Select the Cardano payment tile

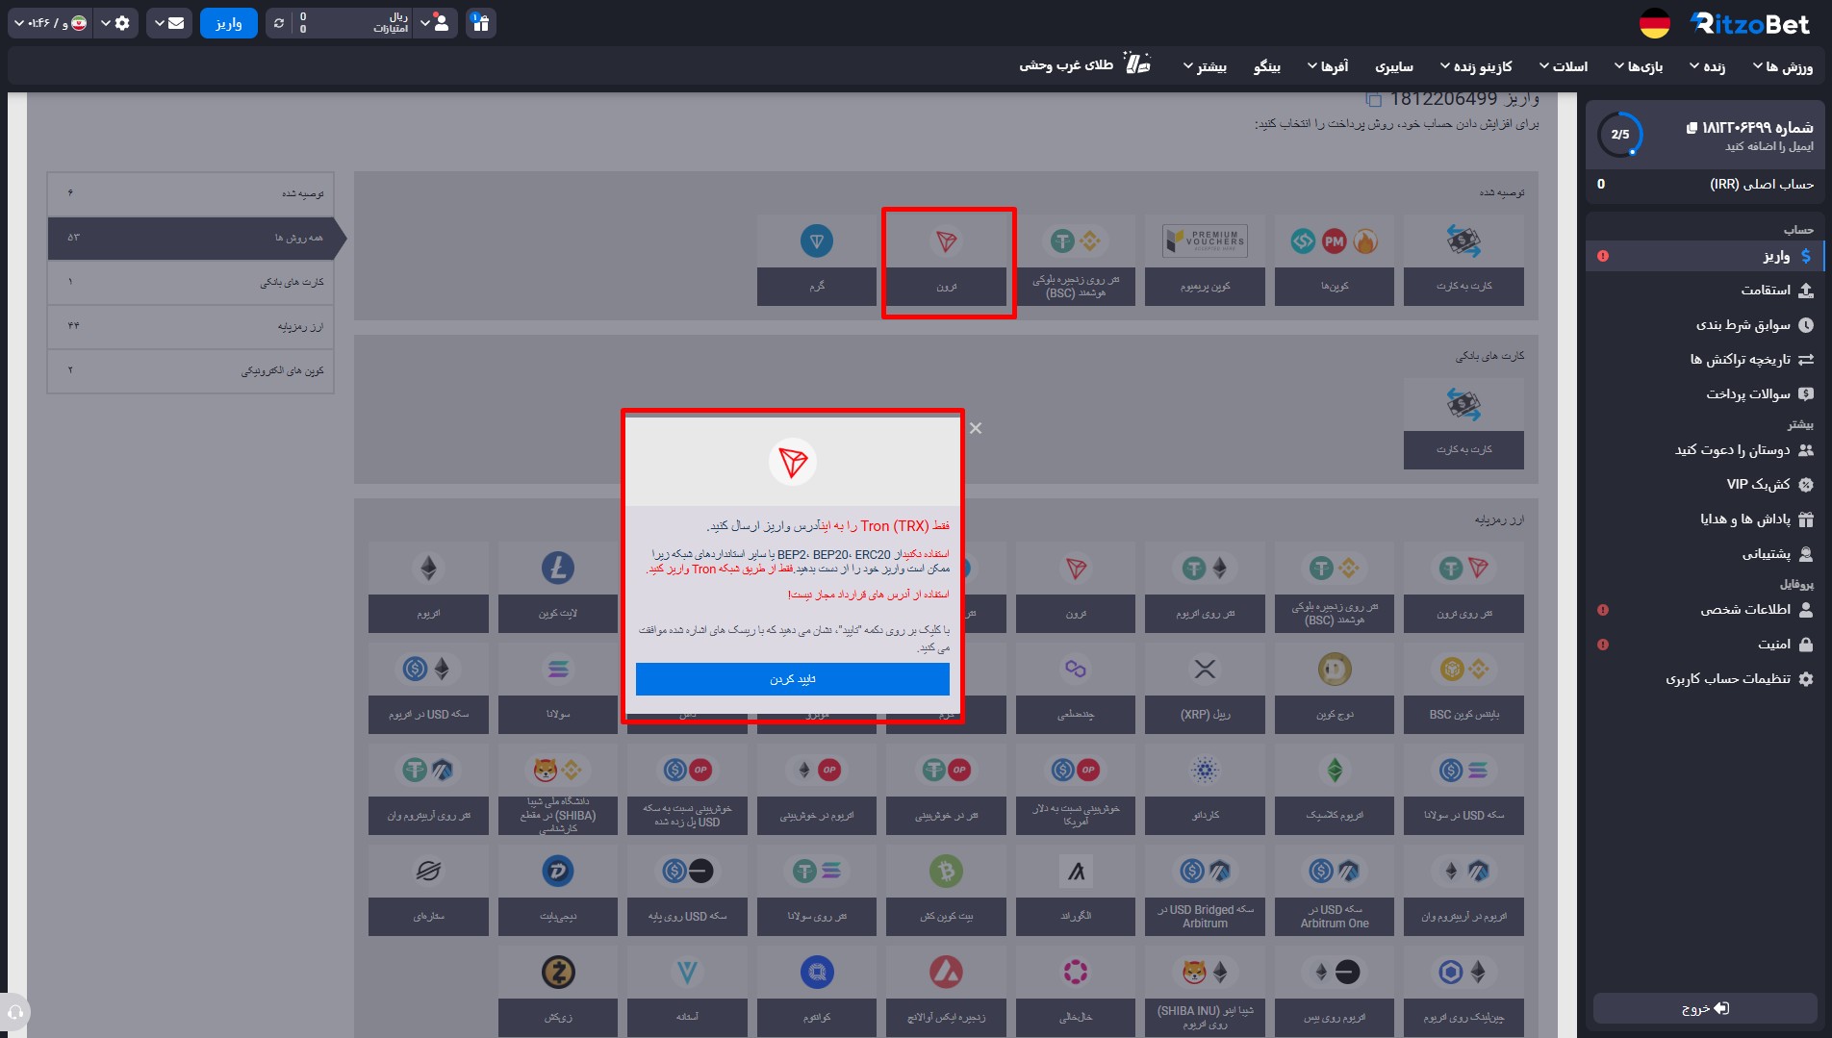tap(1205, 790)
